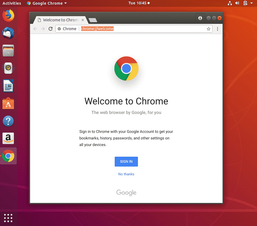
Task: Launch Amazon from the dock
Action: (8, 138)
